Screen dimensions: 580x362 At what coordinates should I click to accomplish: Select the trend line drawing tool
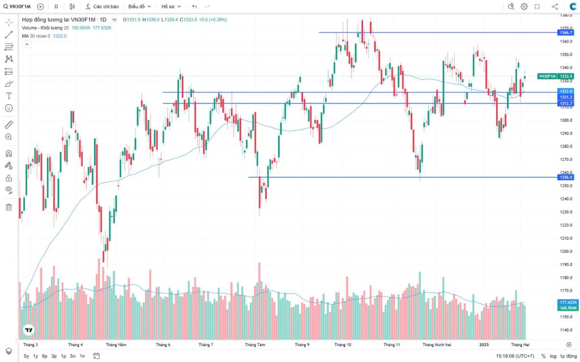[x=8, y=35]
